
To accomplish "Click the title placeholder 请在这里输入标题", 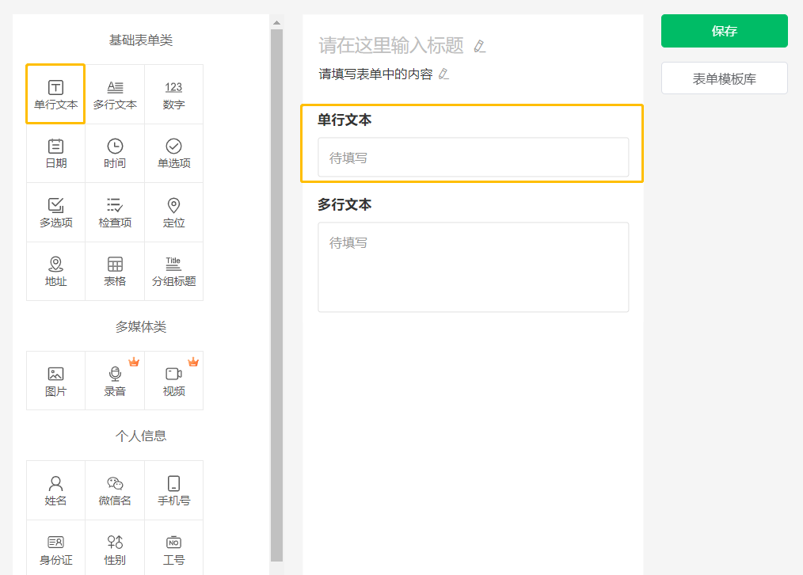I will point(391,46).
